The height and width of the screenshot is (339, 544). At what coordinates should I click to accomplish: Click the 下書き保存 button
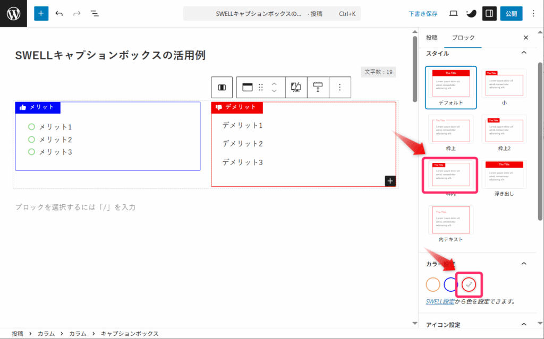click(423, 14)
